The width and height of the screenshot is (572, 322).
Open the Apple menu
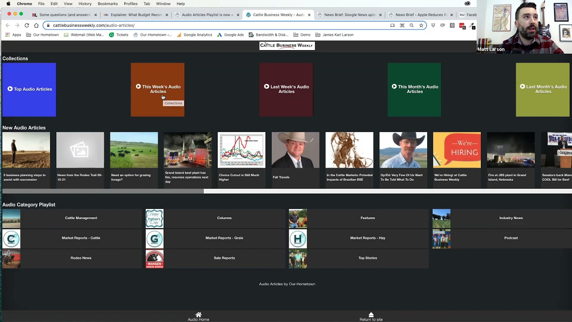(8, 4)
